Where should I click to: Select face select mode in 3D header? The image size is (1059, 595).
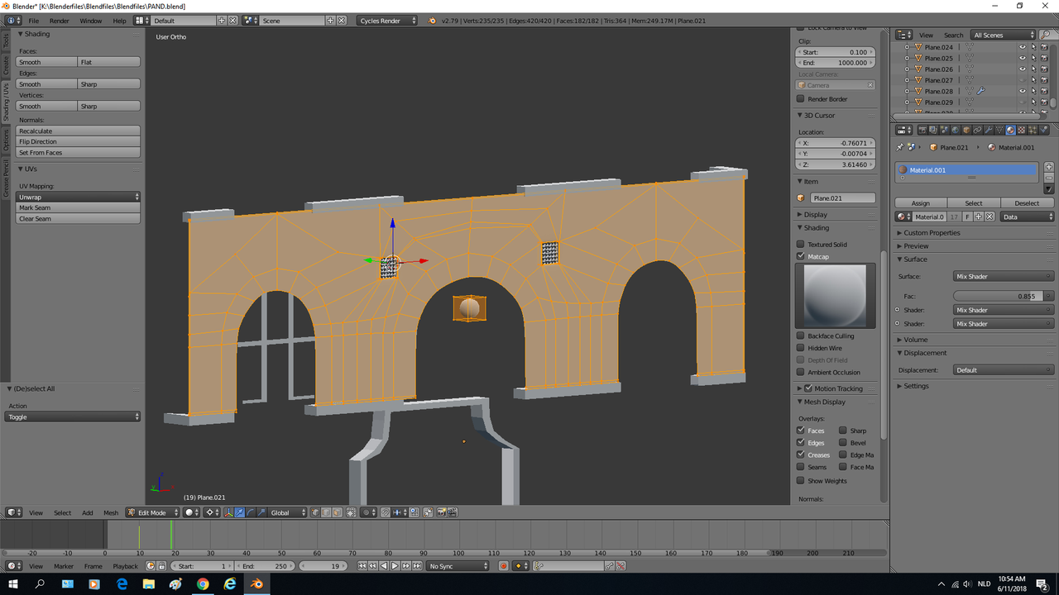point(337,512)
